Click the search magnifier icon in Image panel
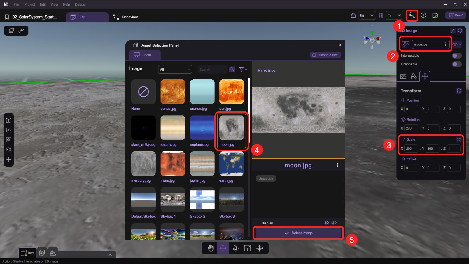This screenshot has height=264, width=469. pos(232,69)
